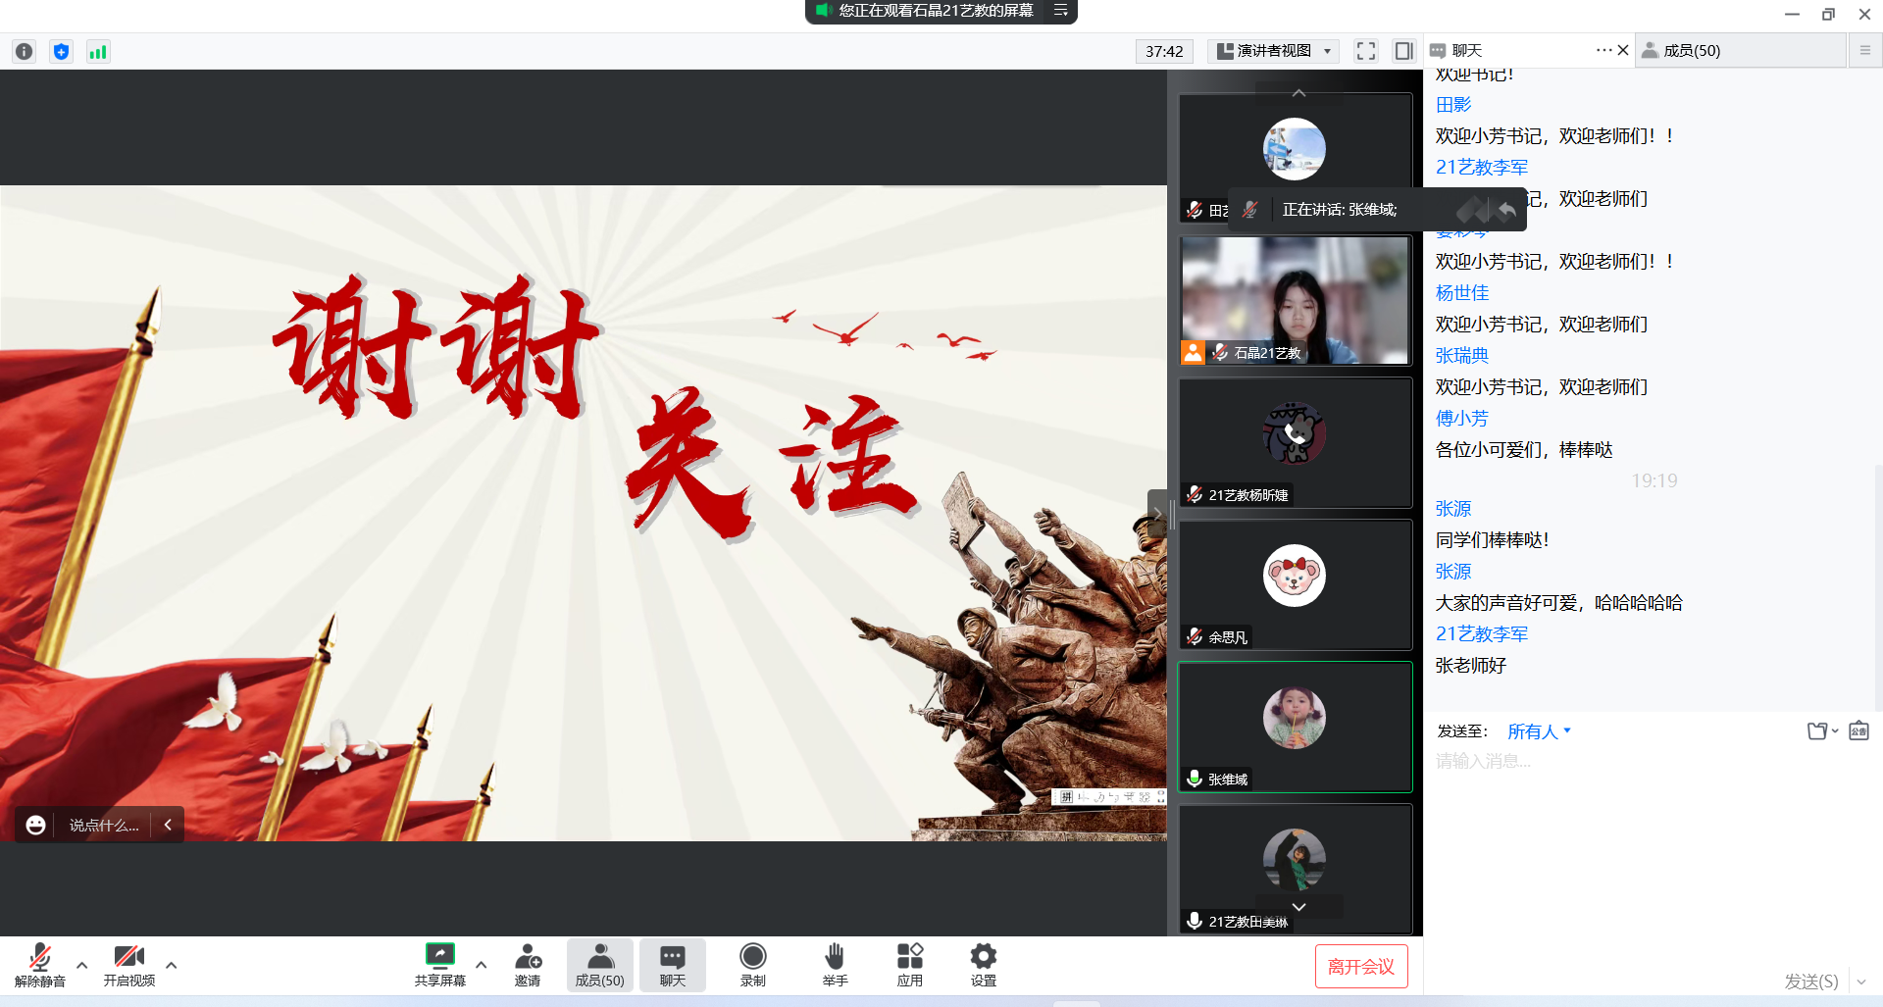Click the meeting info icon
The height and width of the screenshot is (1007, 1883).
point(25,52)
